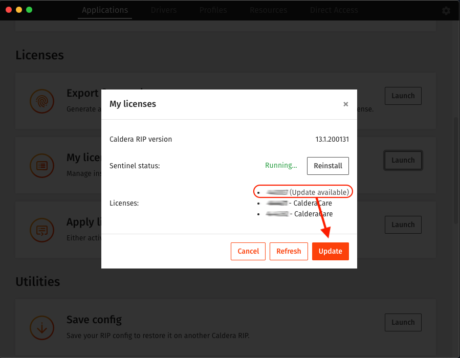Viewport: 460px width, 358px height.
Task: Launch the Apply license tool
Action: 403,225
